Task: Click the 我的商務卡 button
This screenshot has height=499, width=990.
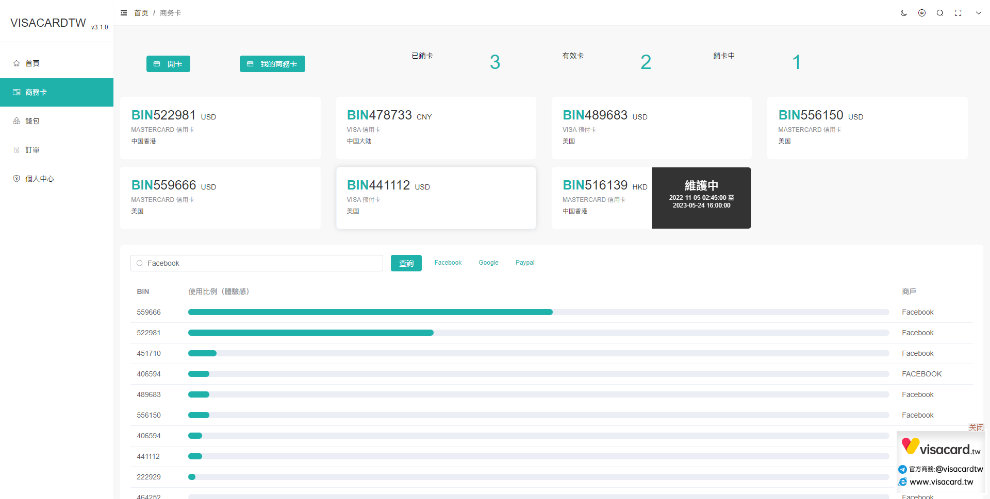Action: (272, 64)
